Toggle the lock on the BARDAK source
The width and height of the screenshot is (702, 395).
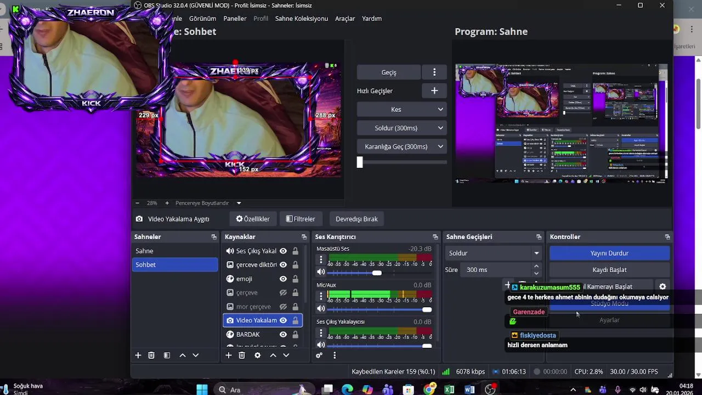pos(295,335)
